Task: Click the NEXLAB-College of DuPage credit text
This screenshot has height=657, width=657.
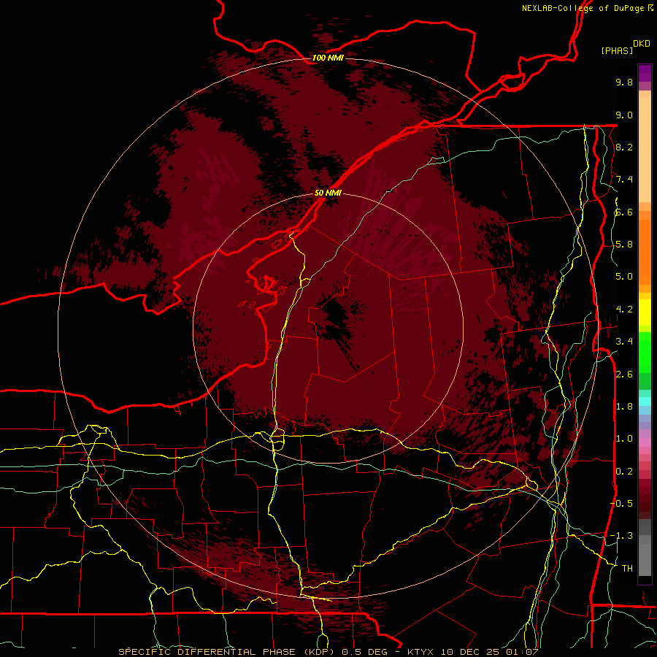Action: tap(583, 8)
